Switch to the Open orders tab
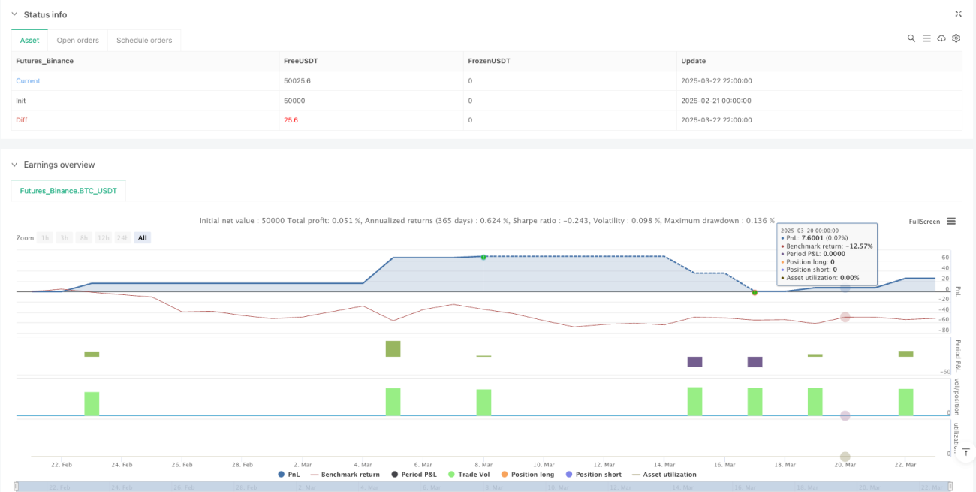Screen dimensions: 976x492 click(x=78, y=40)
